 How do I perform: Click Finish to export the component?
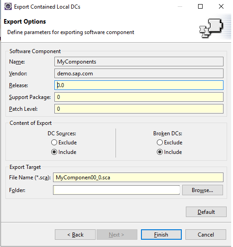[161, 235]
